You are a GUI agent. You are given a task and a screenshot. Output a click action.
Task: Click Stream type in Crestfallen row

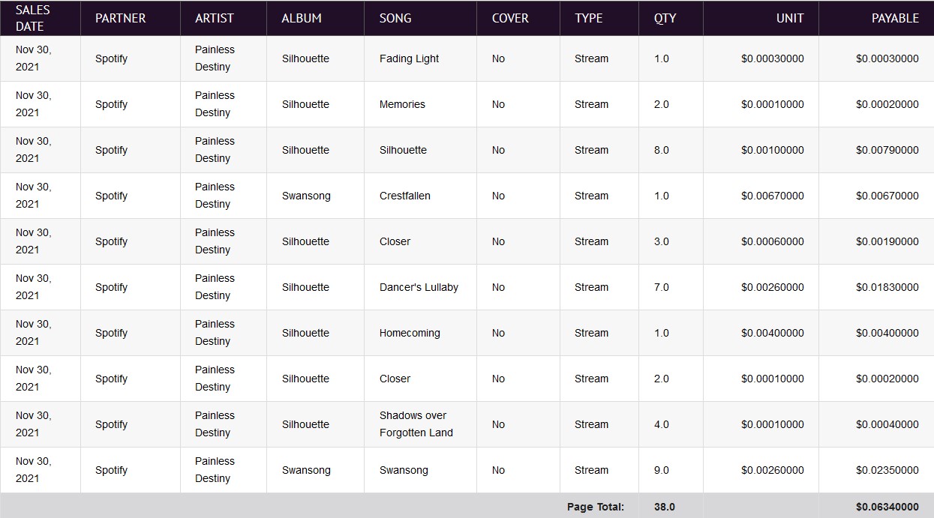tap(591, 196)
